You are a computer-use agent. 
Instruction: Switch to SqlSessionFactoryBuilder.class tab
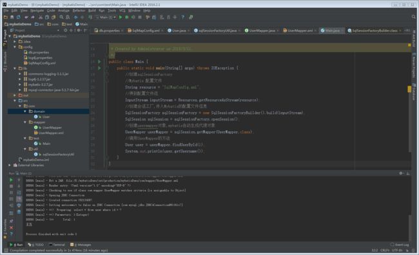point(375,30)
